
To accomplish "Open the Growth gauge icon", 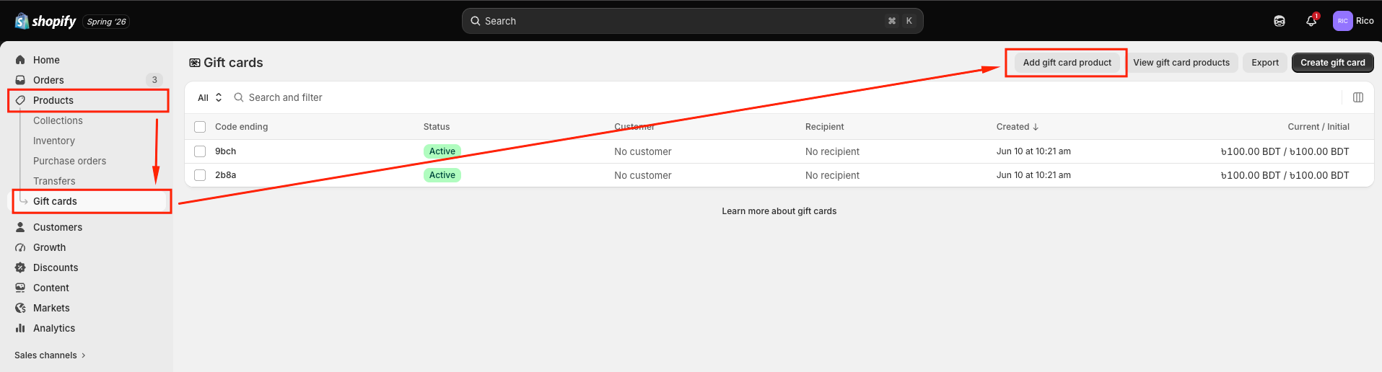I will point(20,247).
